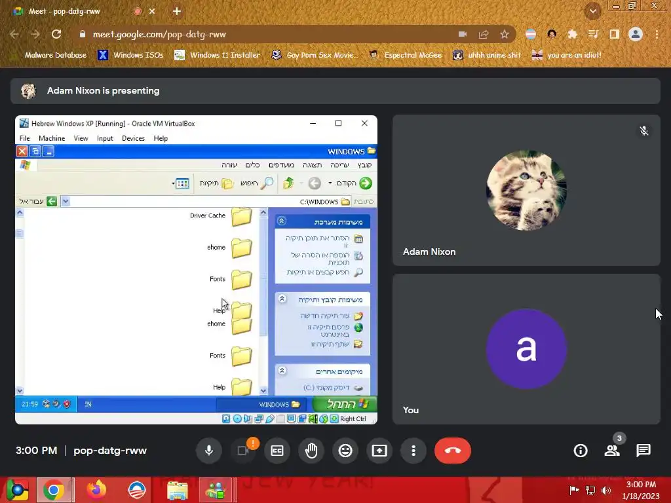Select the Driver Cache folder
The width and height of the screenshot is (671, 503).
tap(221, 216)
